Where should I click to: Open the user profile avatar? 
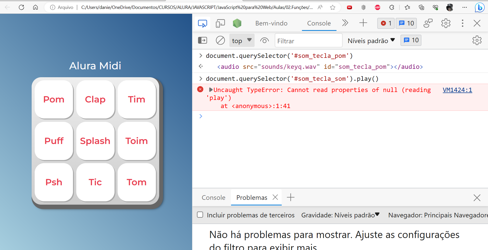450,7
